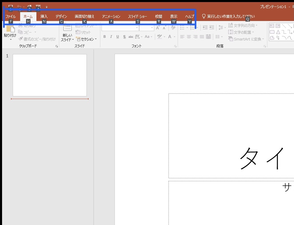The image size is (294, 225).
Task: Switch to the Transitions (画面切り替え) tab
Action: (84, 17)
